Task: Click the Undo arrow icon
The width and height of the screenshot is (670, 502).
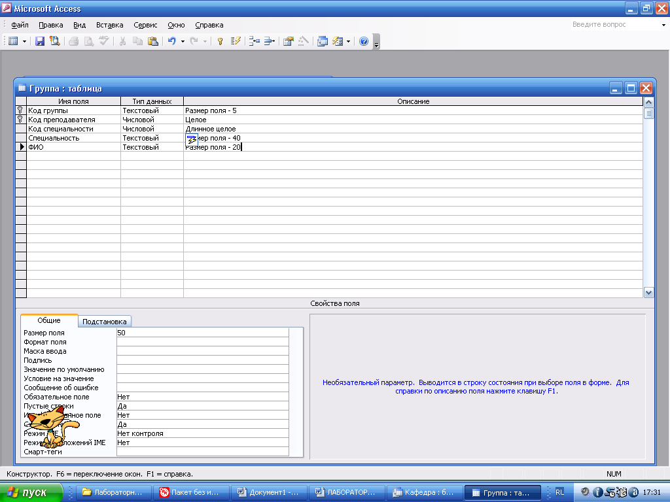Action: 172,41
